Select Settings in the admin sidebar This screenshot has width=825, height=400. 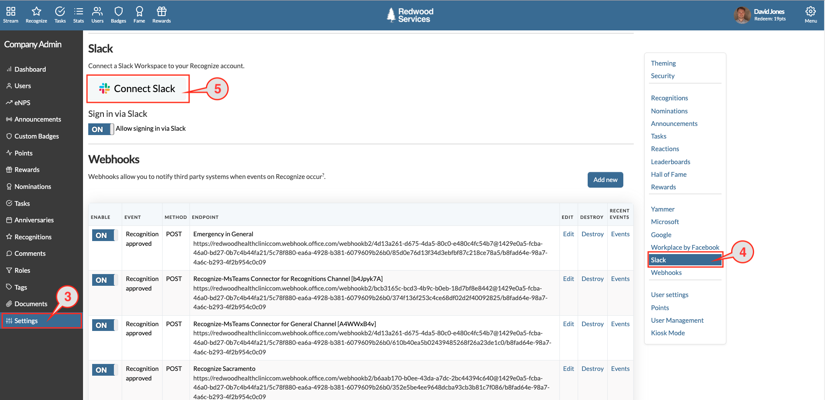tap(42, 321)
